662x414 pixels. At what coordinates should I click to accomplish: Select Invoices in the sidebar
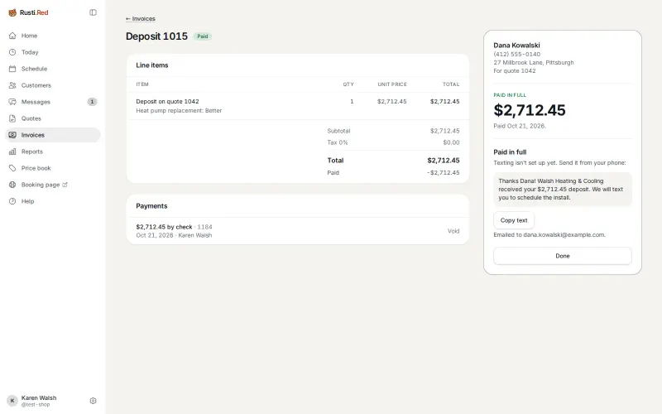click(53, 135)
